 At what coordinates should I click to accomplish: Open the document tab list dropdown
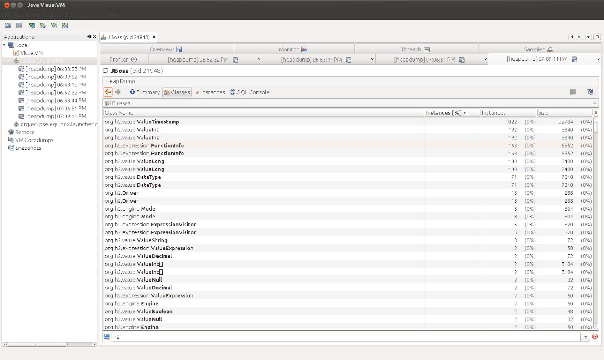589,37
